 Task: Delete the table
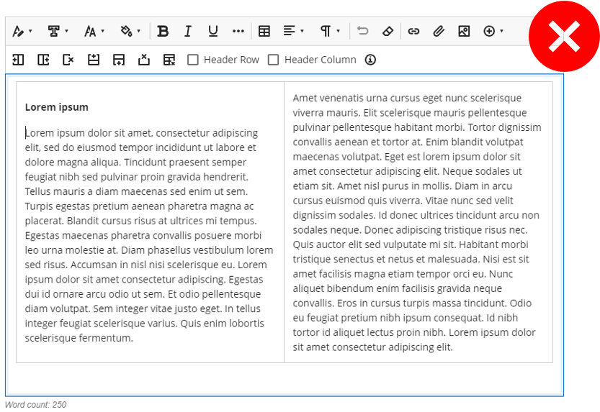coord(169,60)
